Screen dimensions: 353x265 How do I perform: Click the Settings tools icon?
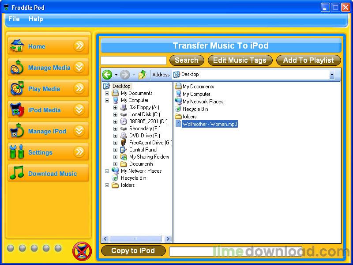(17, 152)
